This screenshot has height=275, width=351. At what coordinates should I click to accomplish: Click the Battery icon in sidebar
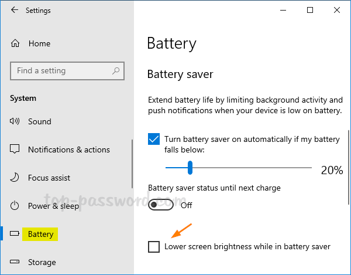tap(15, 234)
